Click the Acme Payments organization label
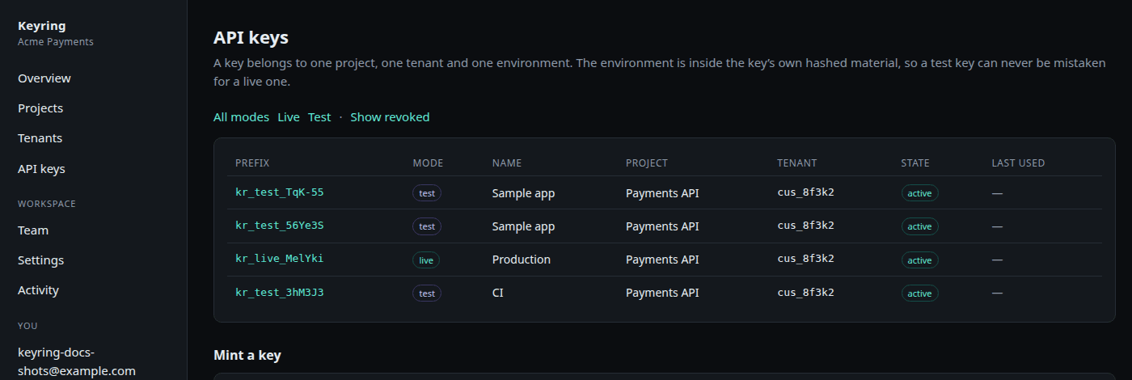 (x=56, y=41)
